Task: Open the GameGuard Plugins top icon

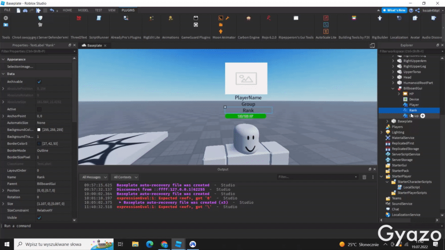Action: point(196,18)
